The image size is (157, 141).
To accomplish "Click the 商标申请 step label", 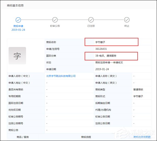I will [18, 26].
